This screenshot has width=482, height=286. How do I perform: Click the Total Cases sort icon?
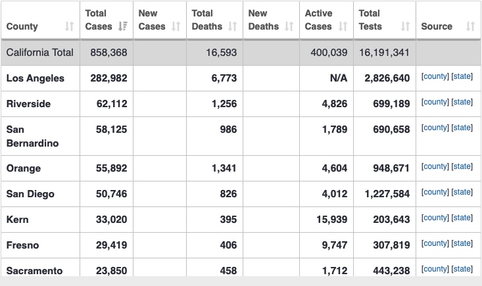123,26
